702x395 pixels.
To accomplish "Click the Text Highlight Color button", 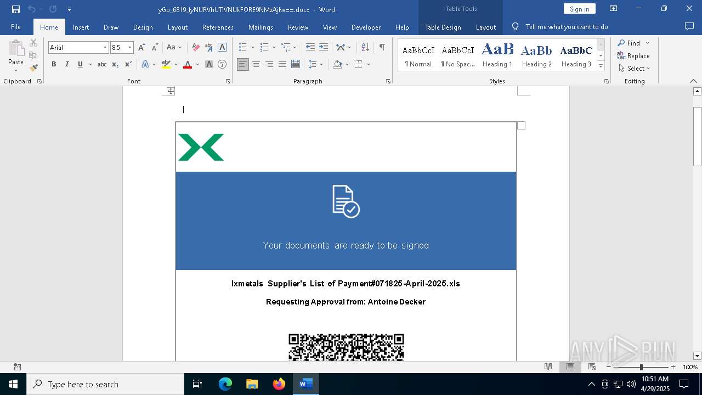I will click(x=166, y=64).
